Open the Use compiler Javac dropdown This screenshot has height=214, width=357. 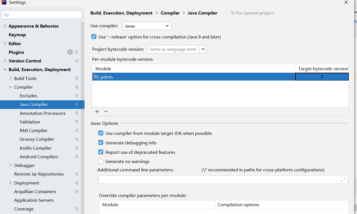(147, 26)
